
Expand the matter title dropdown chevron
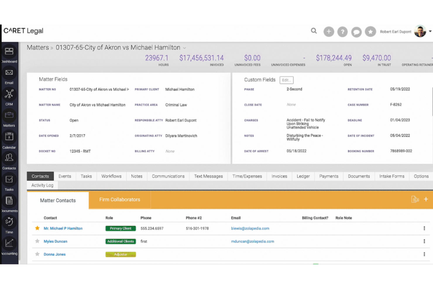(x=184, y=48)
